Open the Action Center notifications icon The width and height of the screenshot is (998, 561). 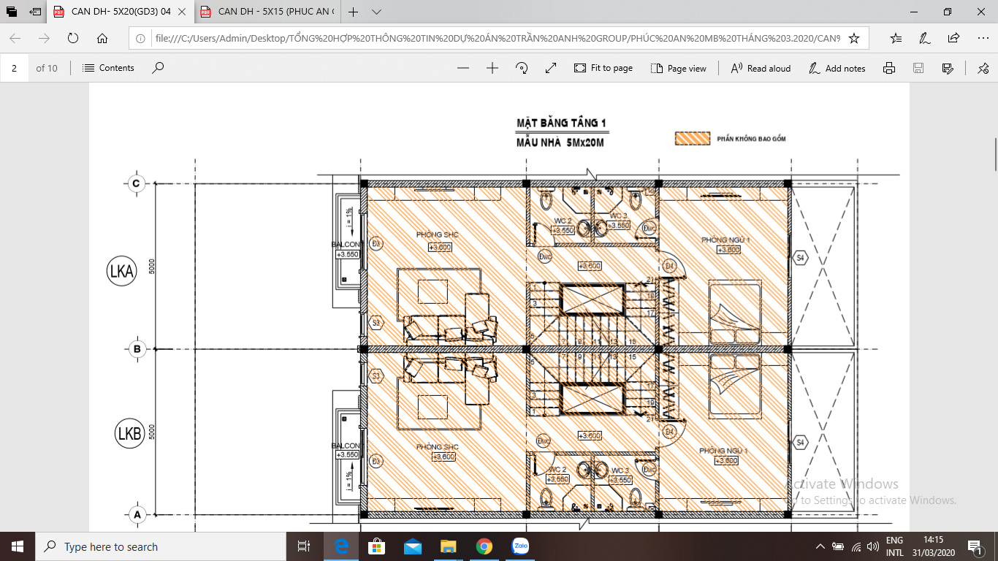pos(975,546)
